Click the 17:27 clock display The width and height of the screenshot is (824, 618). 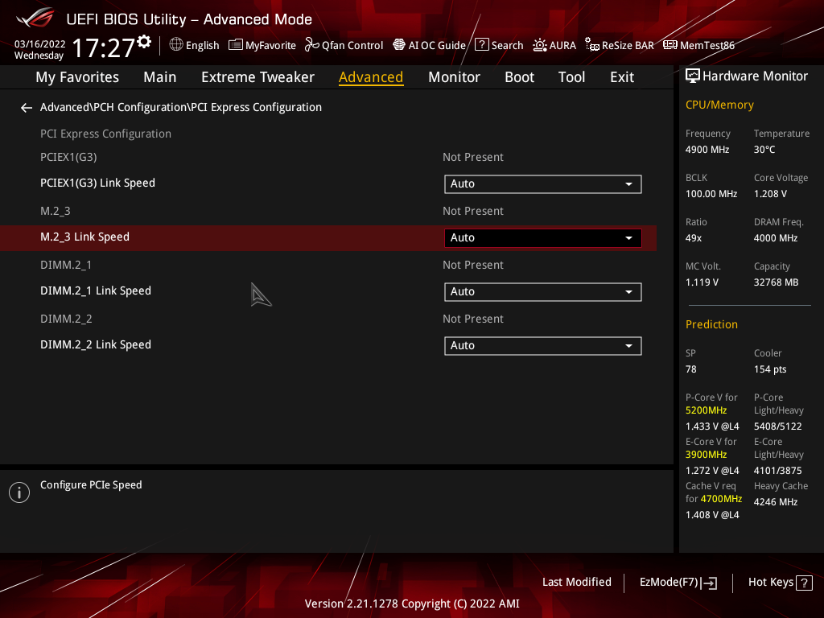coord(104,47)
